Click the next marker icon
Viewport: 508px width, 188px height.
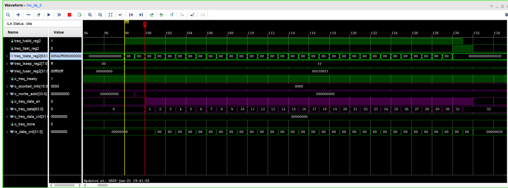tap(192, 15)
